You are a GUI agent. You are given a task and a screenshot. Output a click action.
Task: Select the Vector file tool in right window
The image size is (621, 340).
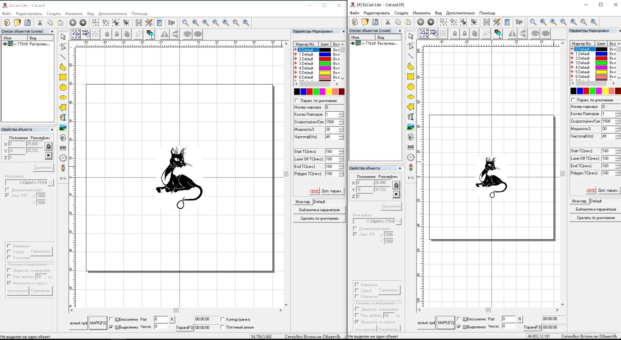(x=411, y=137)
